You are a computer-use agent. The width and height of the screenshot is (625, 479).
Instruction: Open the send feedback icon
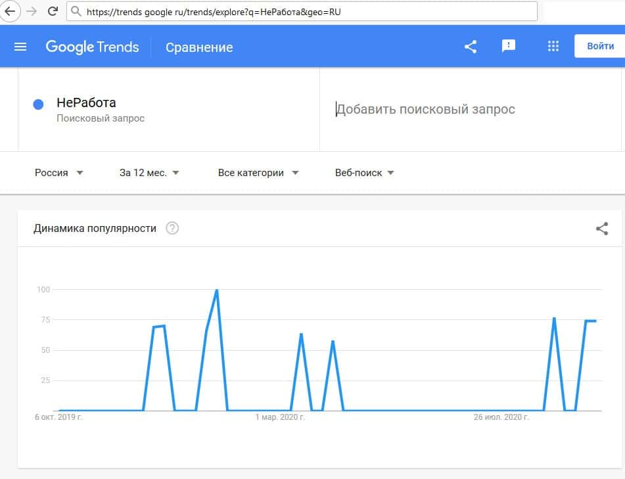coord(508,46)
